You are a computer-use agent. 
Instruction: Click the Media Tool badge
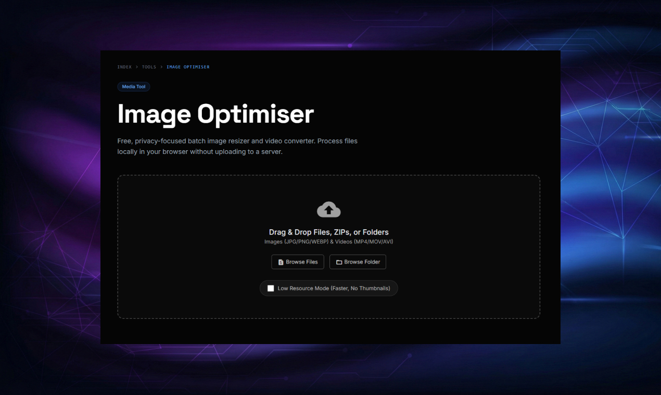[x=133, y=86]
